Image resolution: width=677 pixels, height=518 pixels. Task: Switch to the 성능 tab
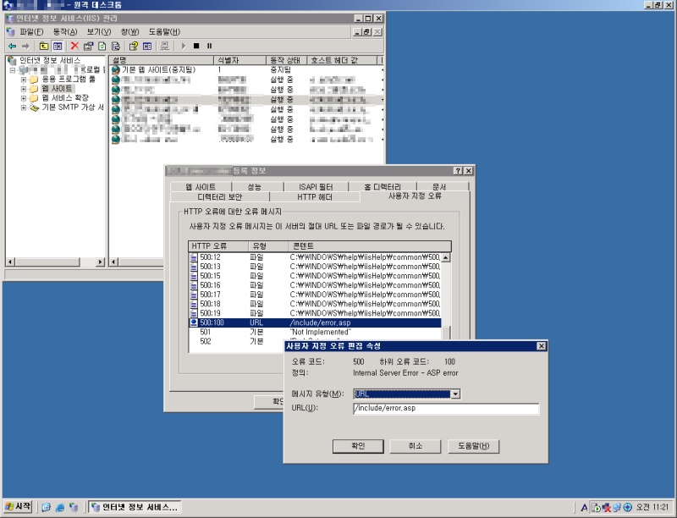tap(255, 186)
